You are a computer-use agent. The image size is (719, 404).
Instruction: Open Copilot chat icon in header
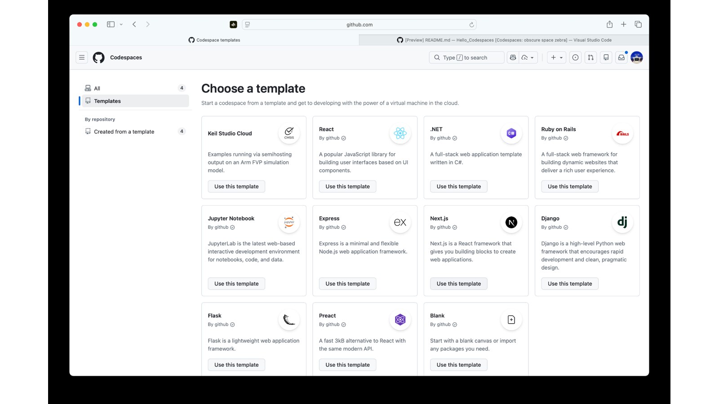pos(513,57)
